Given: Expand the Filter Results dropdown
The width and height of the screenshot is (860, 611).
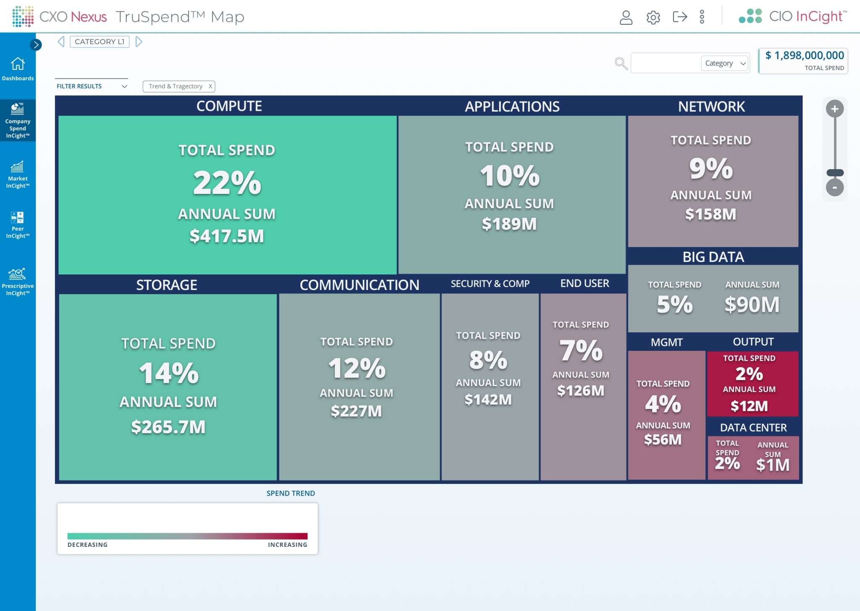Looking at the screenshot, I should (124, 86).
